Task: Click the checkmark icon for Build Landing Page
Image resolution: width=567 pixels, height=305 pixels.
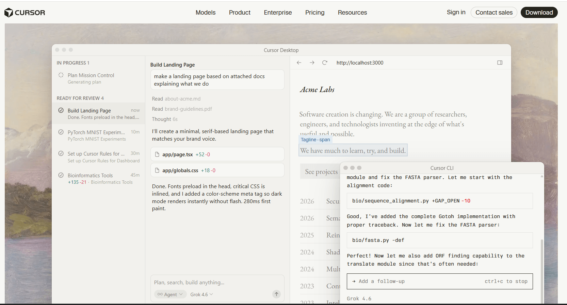Action: point(61,110)
